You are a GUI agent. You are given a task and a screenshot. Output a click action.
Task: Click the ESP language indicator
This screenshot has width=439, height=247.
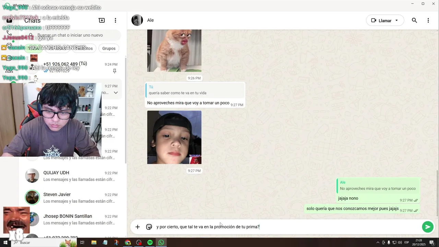pos(406,243)
